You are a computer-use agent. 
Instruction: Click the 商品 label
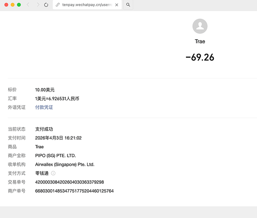coord(12,147)
